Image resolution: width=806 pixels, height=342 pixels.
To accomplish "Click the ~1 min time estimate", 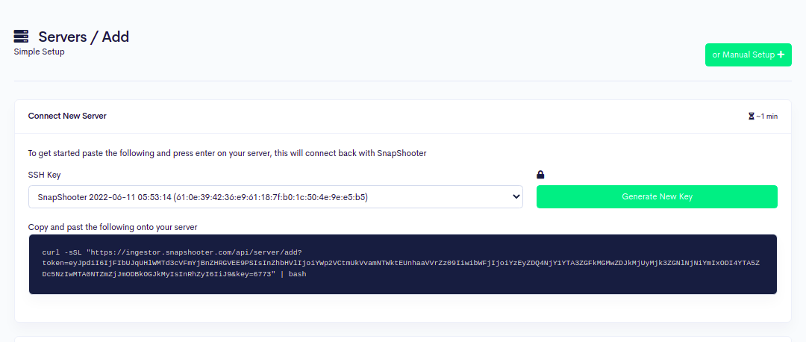I will 766,116.
